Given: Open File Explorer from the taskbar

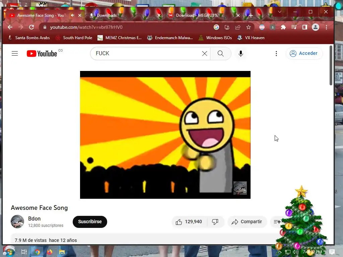Looking at the screenshot, I should pos(62,252).
